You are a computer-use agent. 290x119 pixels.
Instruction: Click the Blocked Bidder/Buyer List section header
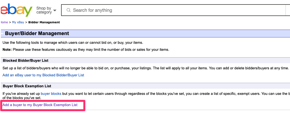[x=25, y=60]
